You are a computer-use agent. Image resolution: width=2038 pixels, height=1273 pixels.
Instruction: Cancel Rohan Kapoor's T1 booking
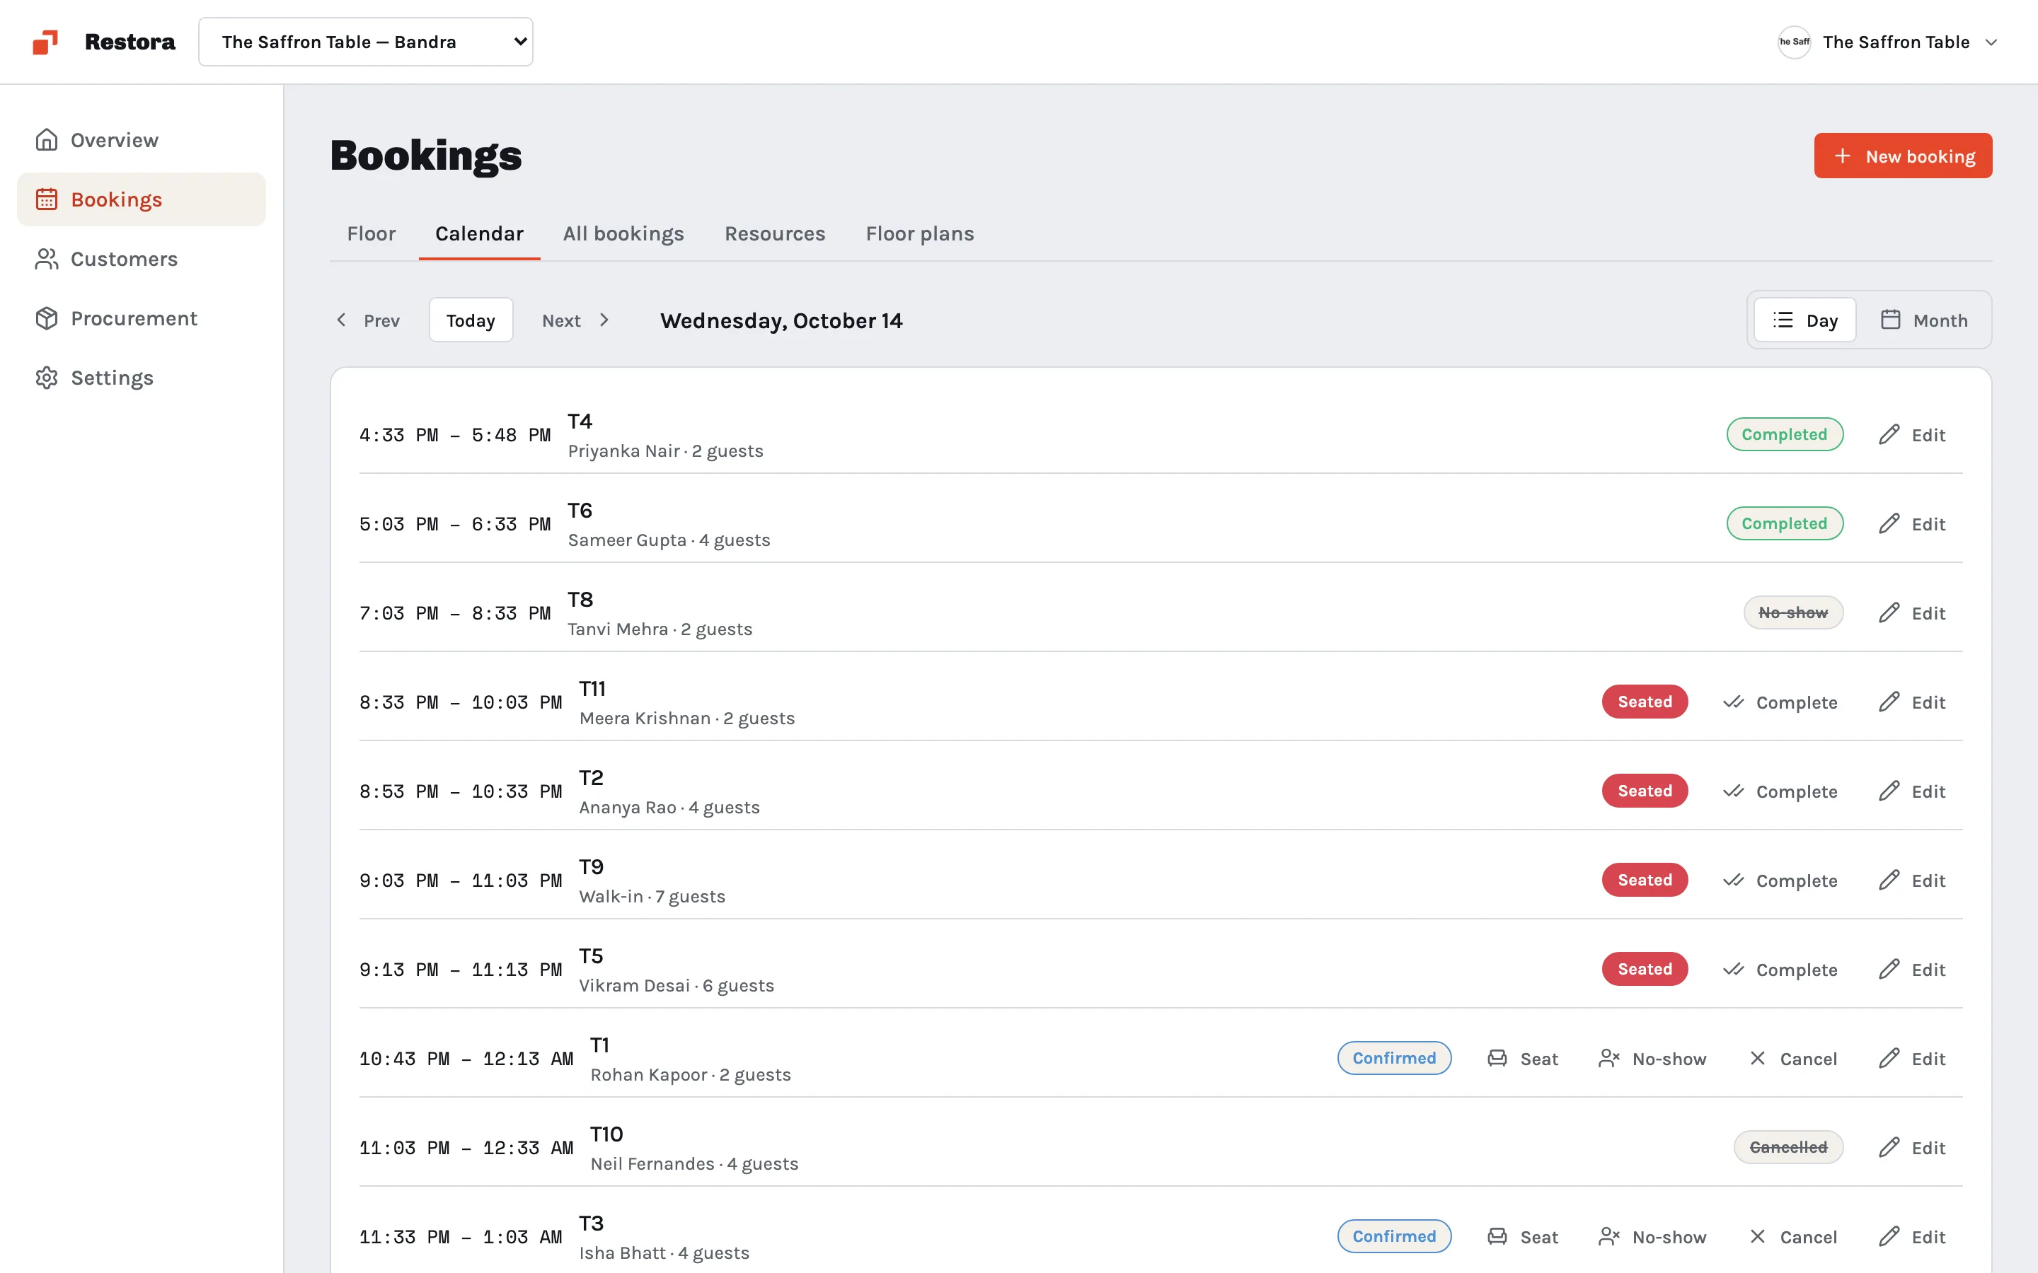(1792, 1059)
